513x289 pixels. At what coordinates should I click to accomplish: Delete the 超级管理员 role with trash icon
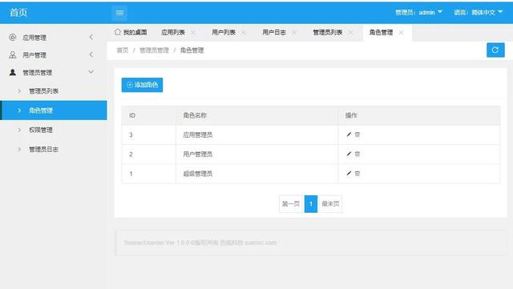point(357,173)
